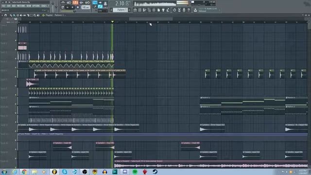This screenshot has width=311, height=175.
Task: Toggle wait for input before recording
Action: 69,2
